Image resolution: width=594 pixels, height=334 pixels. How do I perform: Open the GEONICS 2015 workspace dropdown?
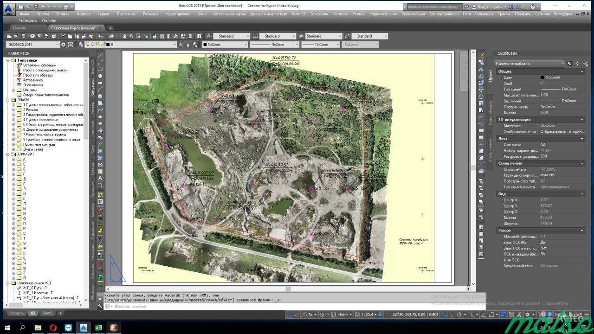coord(32,45)
